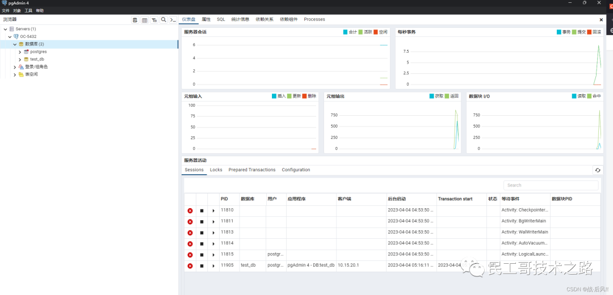
Task: Cancel active query for PID 11813
Action: click(x=201, y=233)
